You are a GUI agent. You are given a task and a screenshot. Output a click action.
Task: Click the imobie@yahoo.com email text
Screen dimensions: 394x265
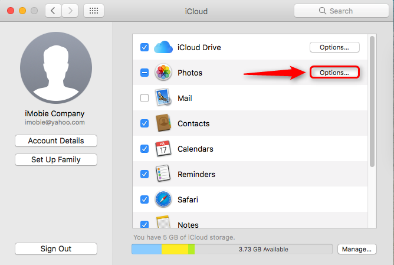click(x=54, y=122)
